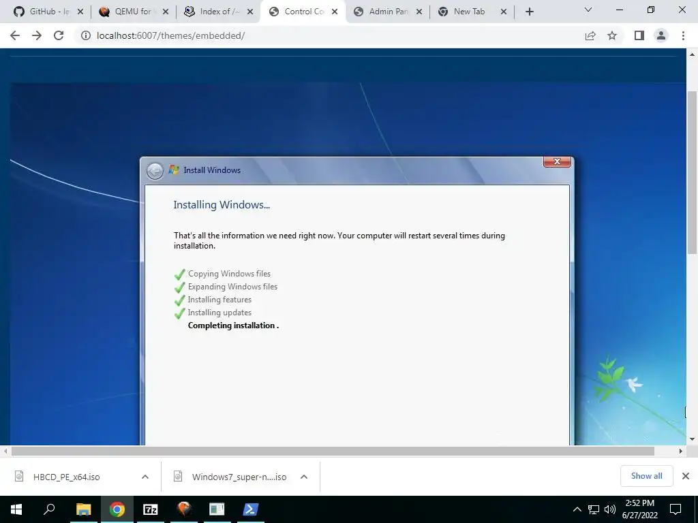Open the window app left of PowerShell
Screen dimensions: 698x523
tap(217, 509)
